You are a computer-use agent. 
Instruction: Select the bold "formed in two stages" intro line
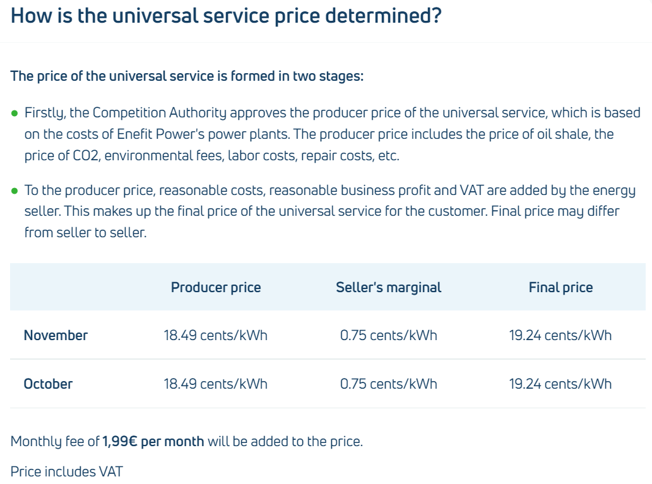click(x=187, y=76)
